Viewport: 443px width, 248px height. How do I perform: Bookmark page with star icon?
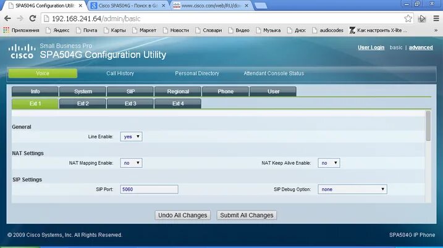[408, 19]
